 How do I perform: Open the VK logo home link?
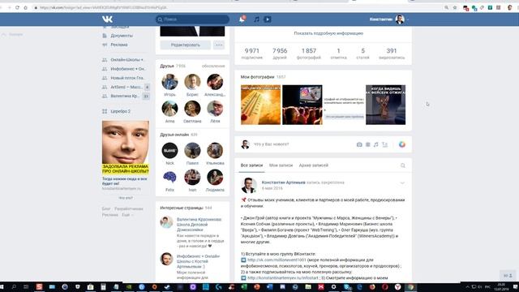tap(107, 19)
